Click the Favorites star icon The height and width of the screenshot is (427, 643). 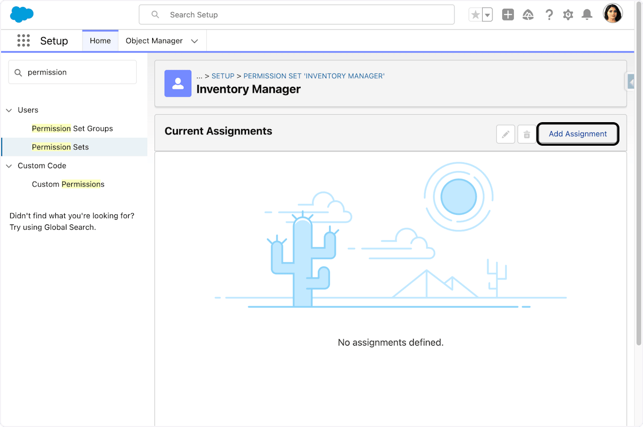click(475, 15)
